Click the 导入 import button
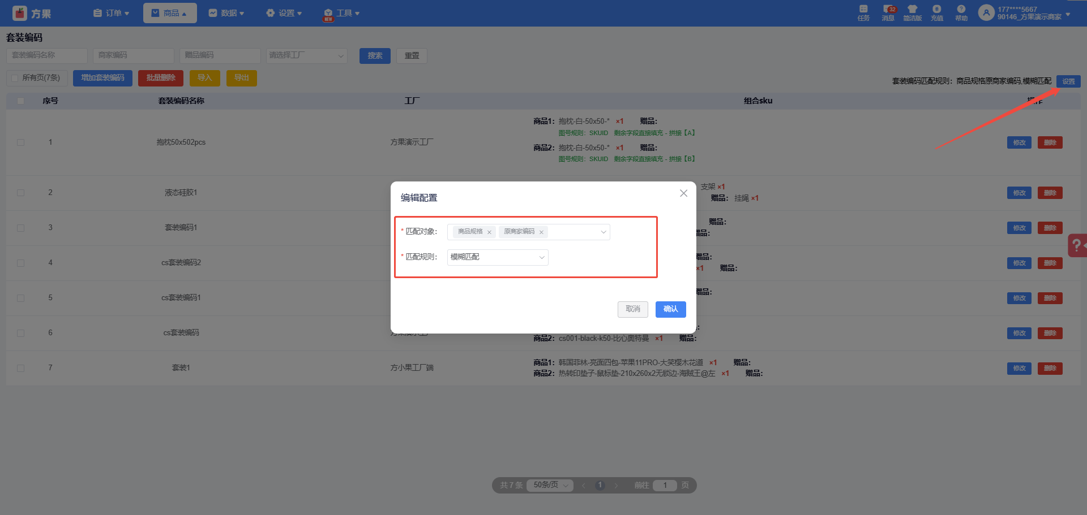 [204, 78]
